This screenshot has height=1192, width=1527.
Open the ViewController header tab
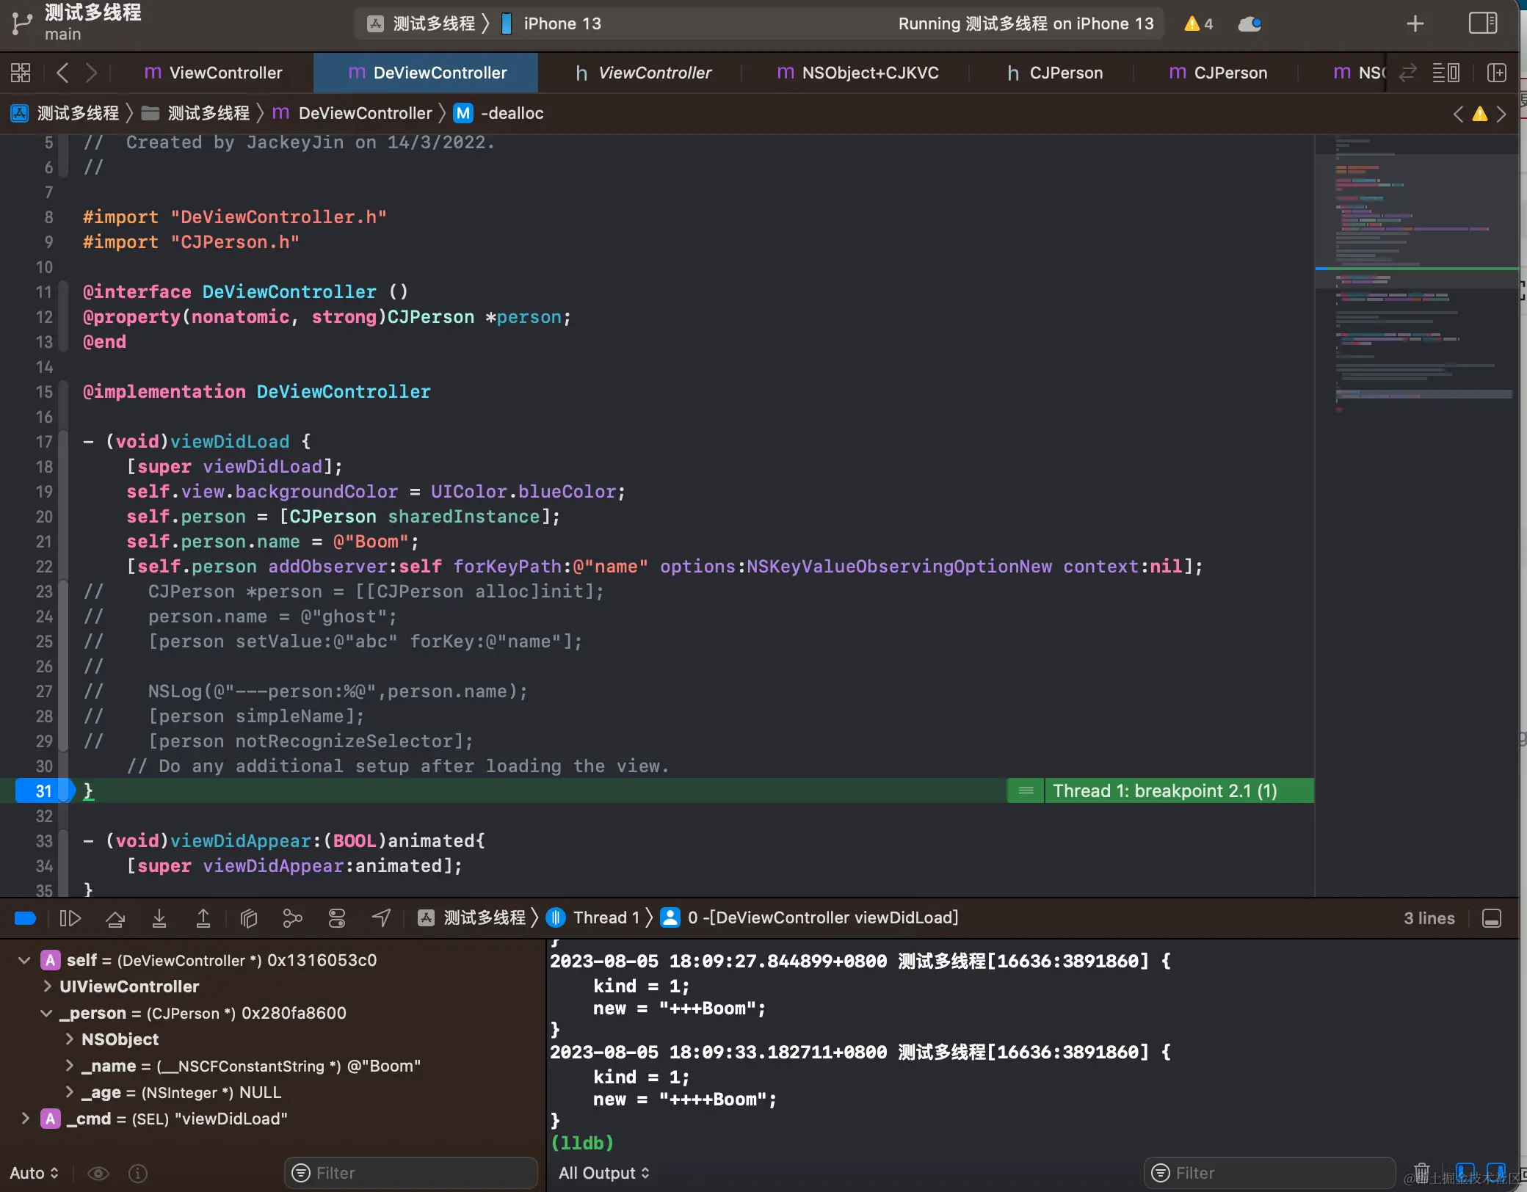[643, 73]
